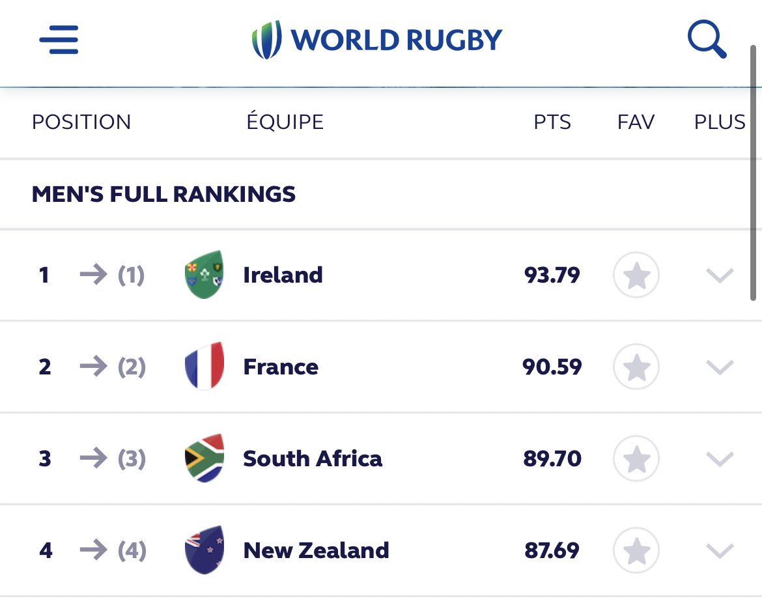This screenshot has height=603, width=762.
Task: Toggle the France favourite star
Action: 636,367
